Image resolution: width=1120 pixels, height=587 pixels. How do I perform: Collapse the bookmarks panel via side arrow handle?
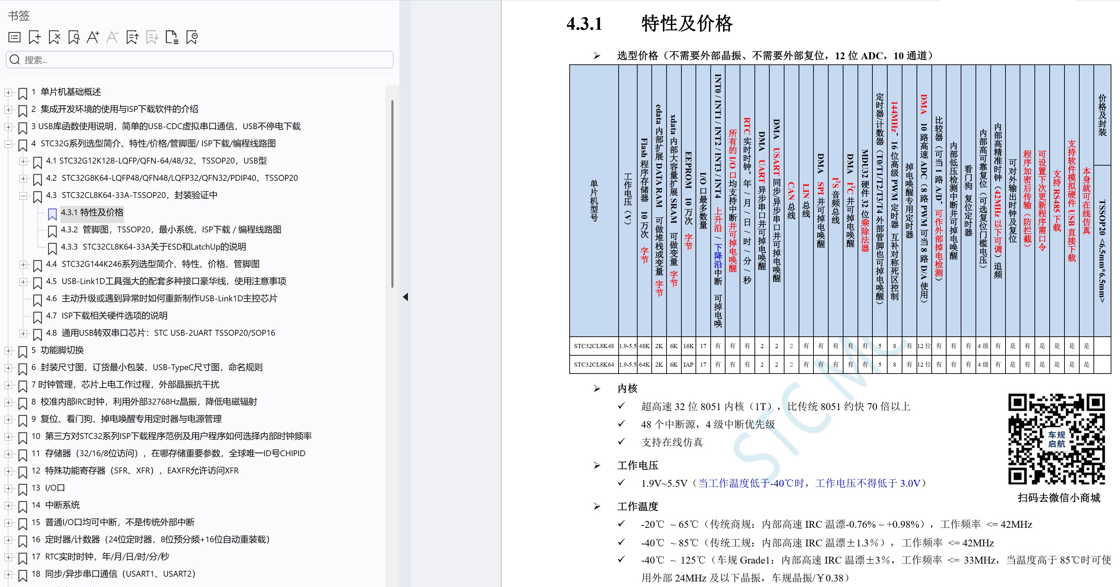point(406,297)
